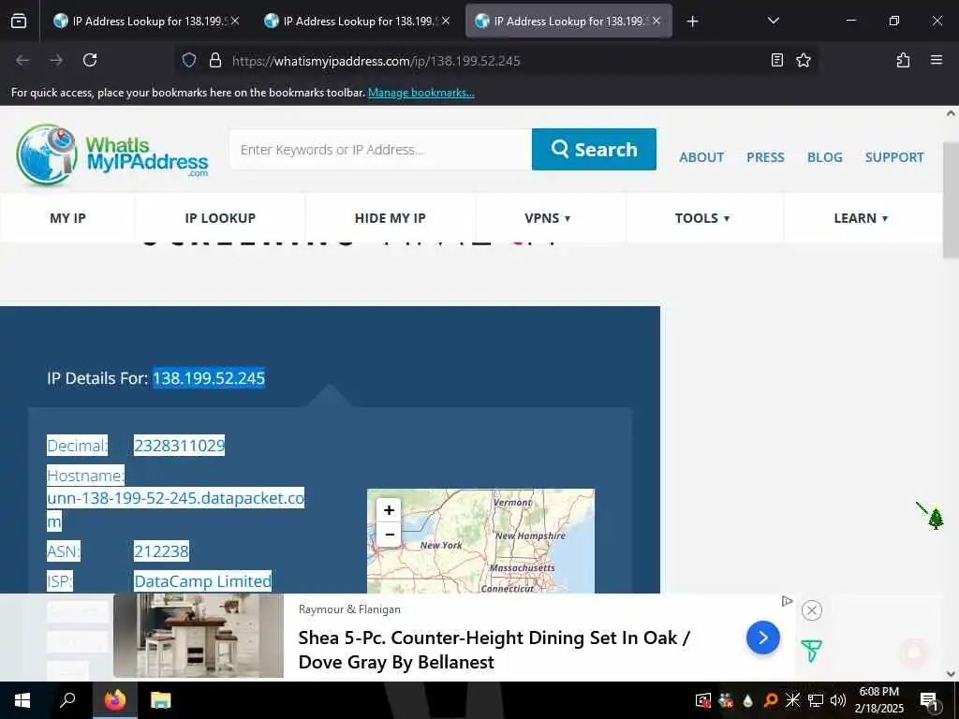The width and height of the screenshot is (959, 719).
Task: Click the water droplet tray icon
Action: (x=747, y=700)
